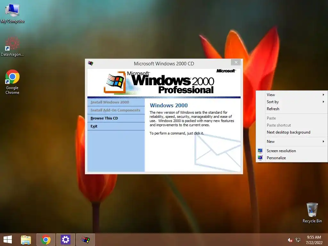
Task: Click the muted volume tray icon
Action: (x=290, y=240)
